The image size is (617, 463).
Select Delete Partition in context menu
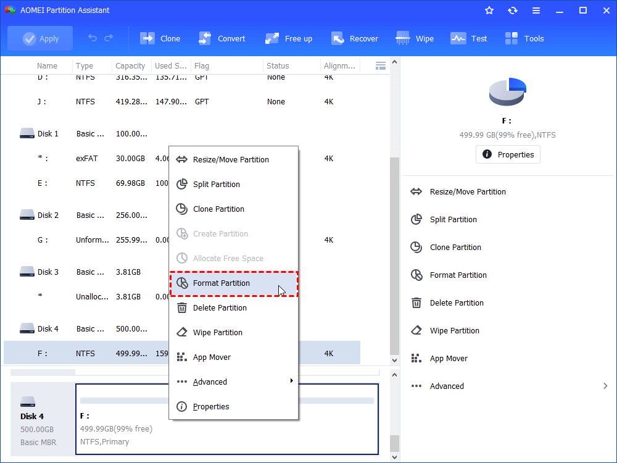[220, 307]
